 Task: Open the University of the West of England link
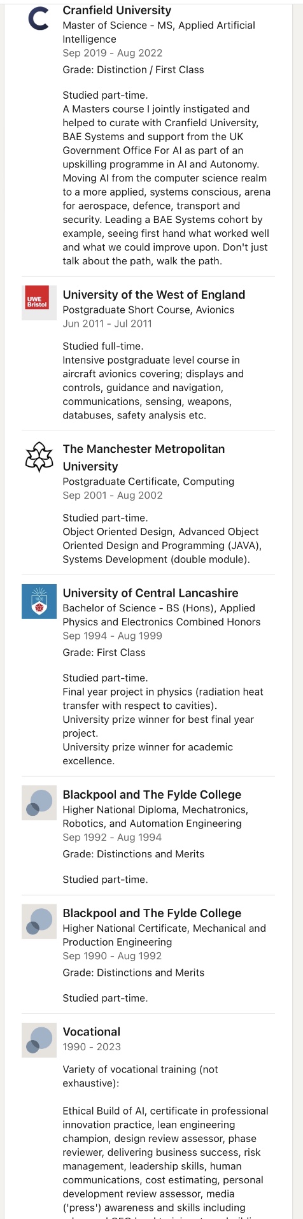[x=154, y=294]
